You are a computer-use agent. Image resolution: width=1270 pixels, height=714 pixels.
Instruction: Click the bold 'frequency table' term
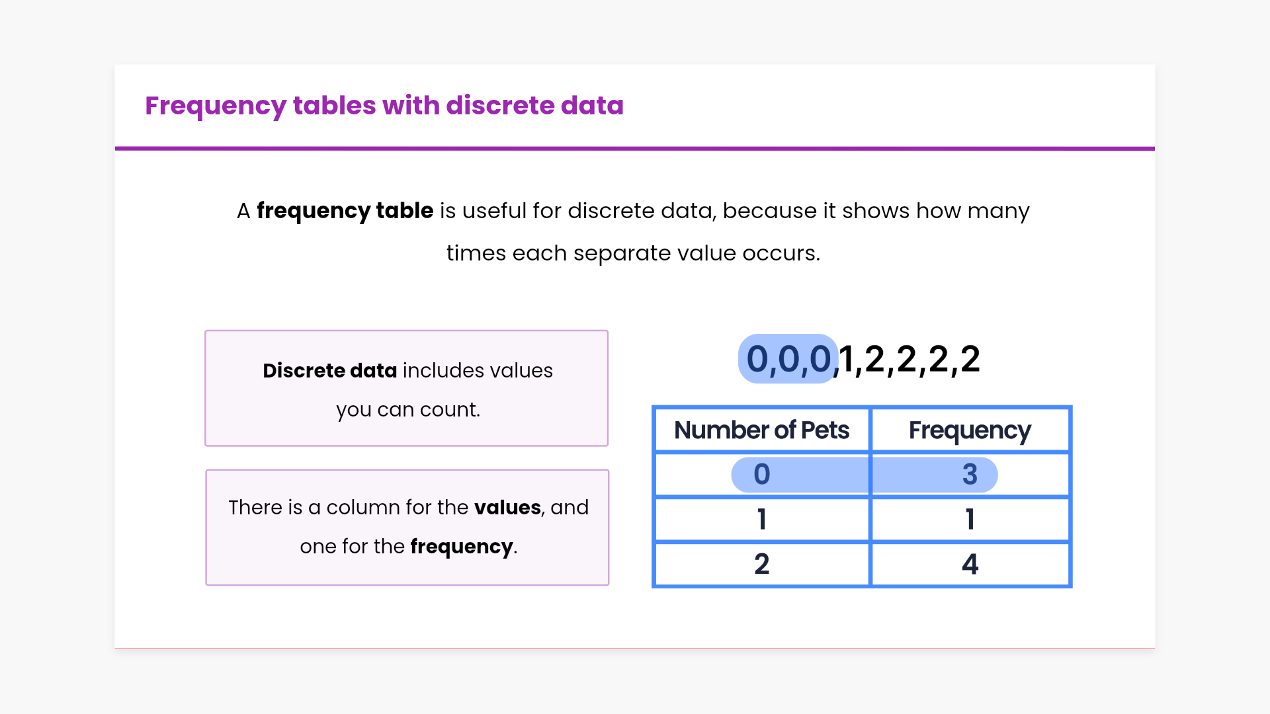click(x=345, y=211)
